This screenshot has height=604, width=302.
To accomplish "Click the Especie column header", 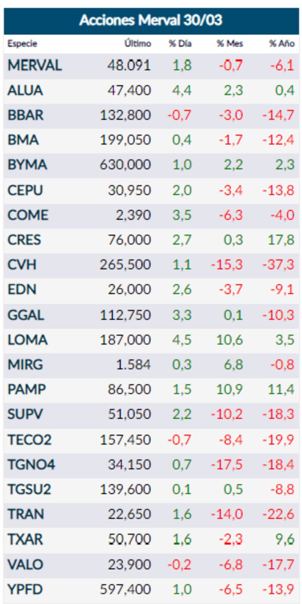I will point(22,44).
